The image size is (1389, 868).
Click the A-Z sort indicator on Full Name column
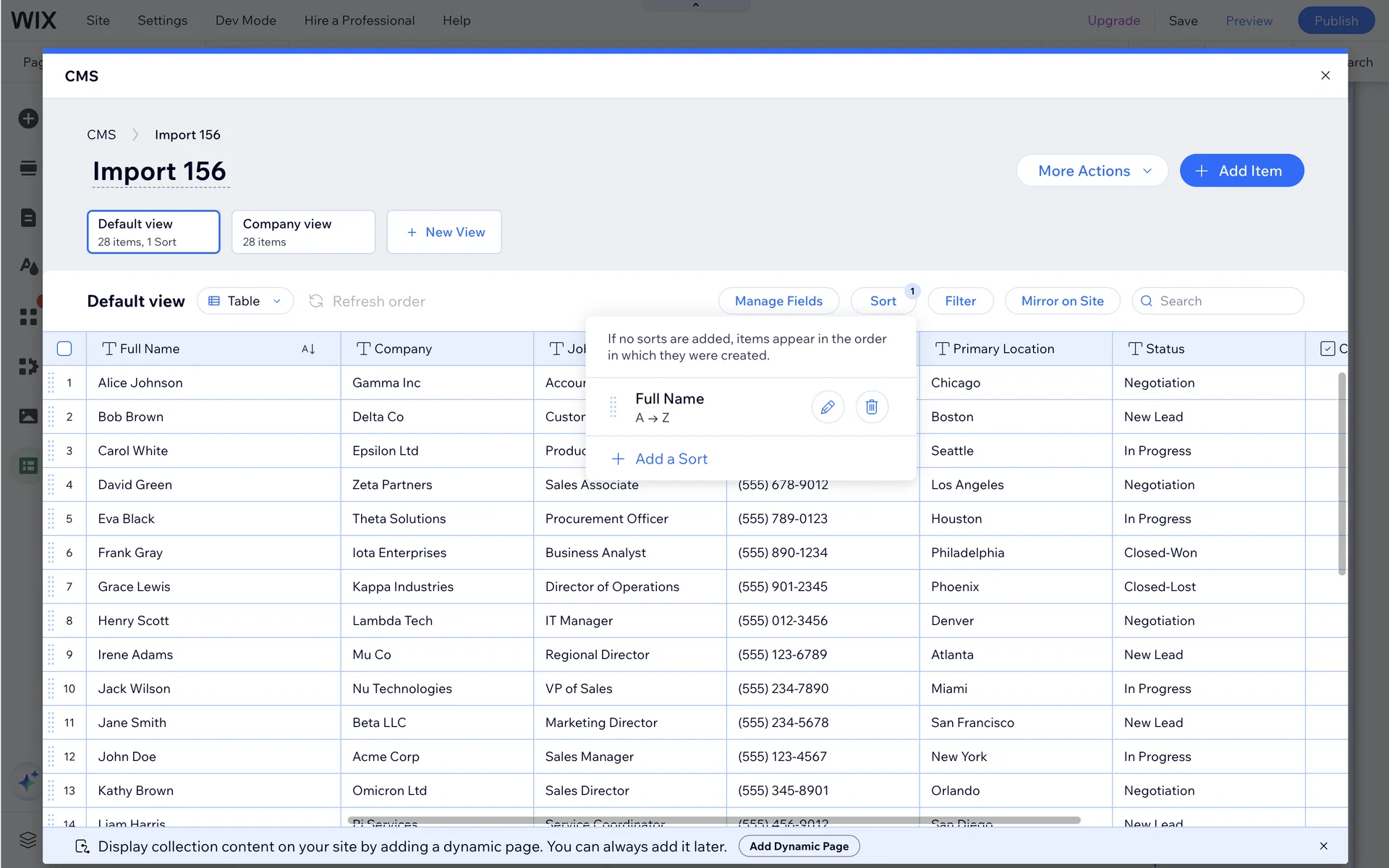(308, 349)
